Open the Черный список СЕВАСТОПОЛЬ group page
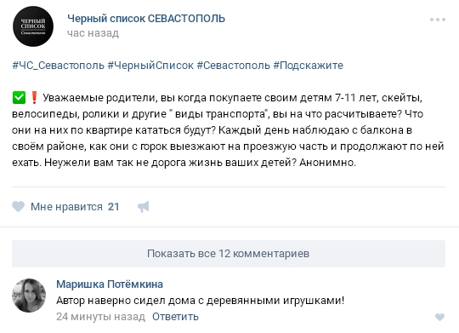This screenshot has height=333, width=459. tap(146, 19)
